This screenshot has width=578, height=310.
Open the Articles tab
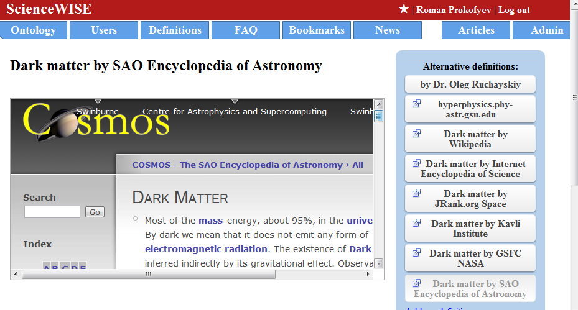[476, 30]
